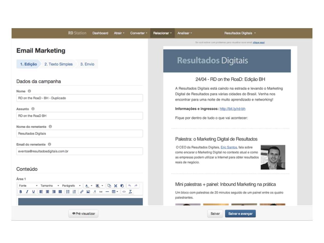The width and height of the screenshot is (324, 243).
Task: Open the insert table dropdown
Action: pos(115,192)
